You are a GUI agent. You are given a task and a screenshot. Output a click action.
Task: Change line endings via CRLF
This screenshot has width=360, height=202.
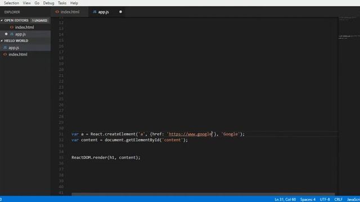point(338,200)
